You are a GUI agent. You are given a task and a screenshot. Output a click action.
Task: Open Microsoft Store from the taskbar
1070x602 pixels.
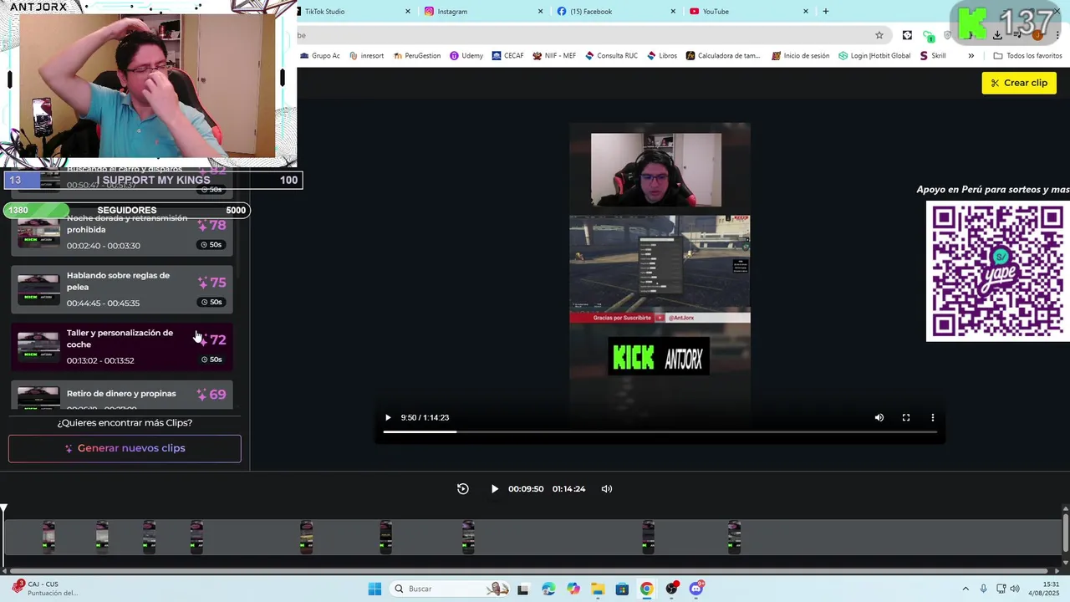point(622,589)
